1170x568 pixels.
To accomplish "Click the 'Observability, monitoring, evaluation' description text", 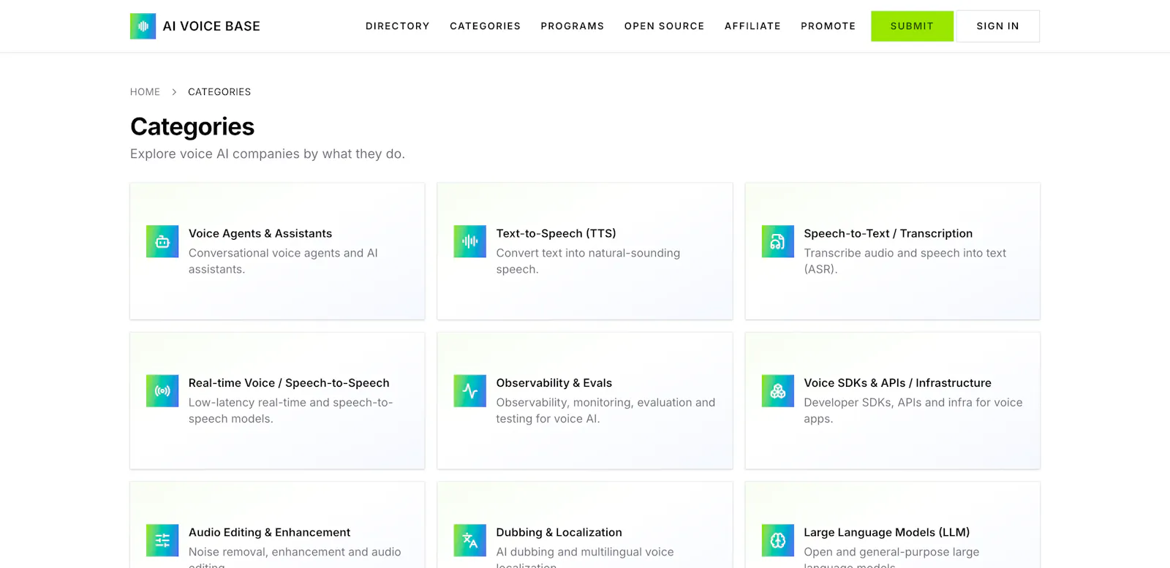I will pos(605,411).
